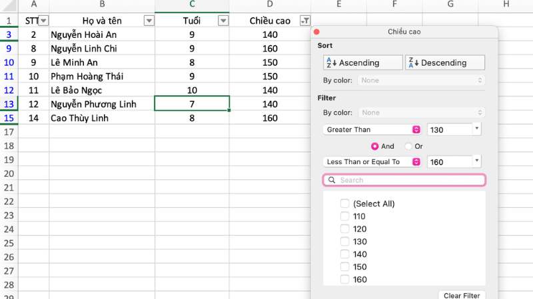Select column A header
Image resolution: width=533 pixels, height=299 pixels.
[x=34, y=5]
